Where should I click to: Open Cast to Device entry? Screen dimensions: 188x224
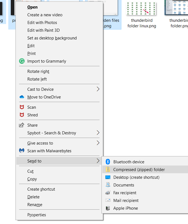pyautogui.click(x=59, y=89)
